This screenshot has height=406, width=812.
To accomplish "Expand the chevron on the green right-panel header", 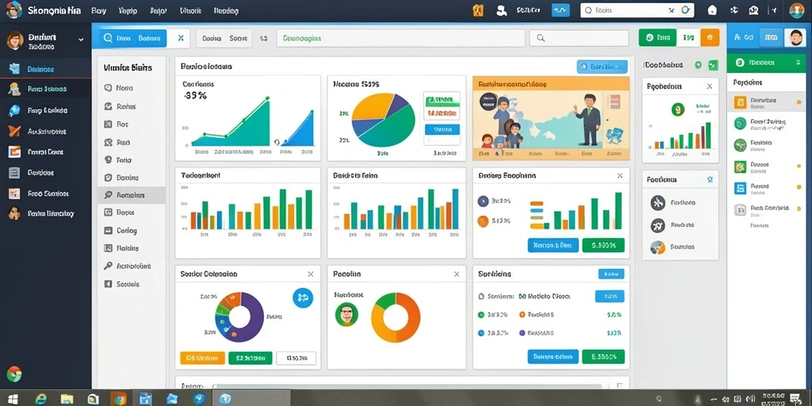I will [x=796, y=62].
